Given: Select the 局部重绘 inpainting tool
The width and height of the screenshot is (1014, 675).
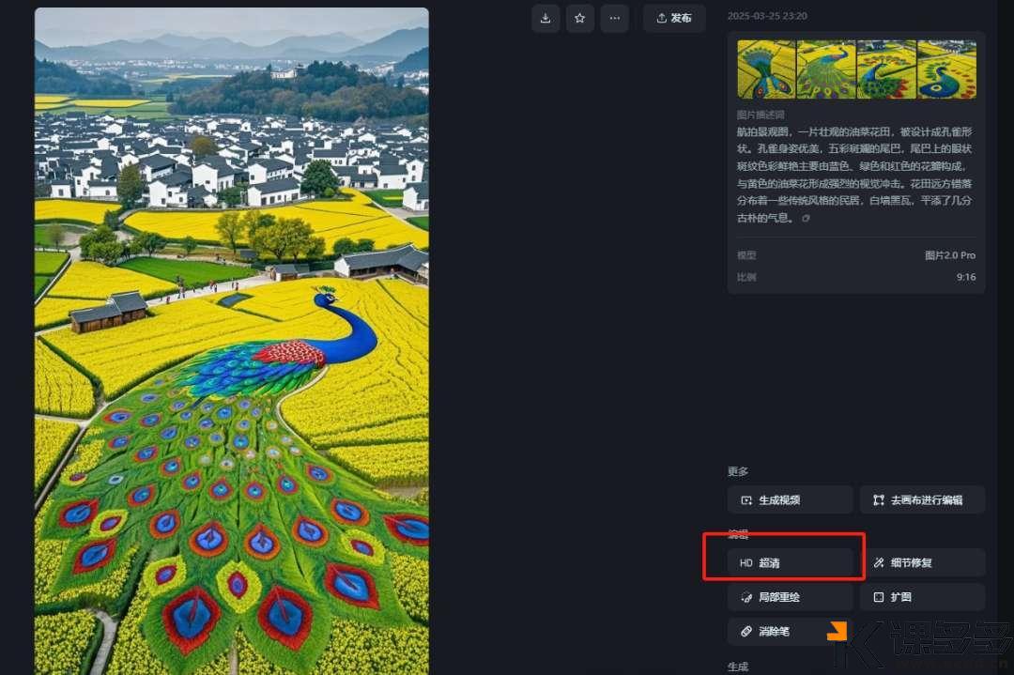Looking at the screenshot, I should [790, 597].
